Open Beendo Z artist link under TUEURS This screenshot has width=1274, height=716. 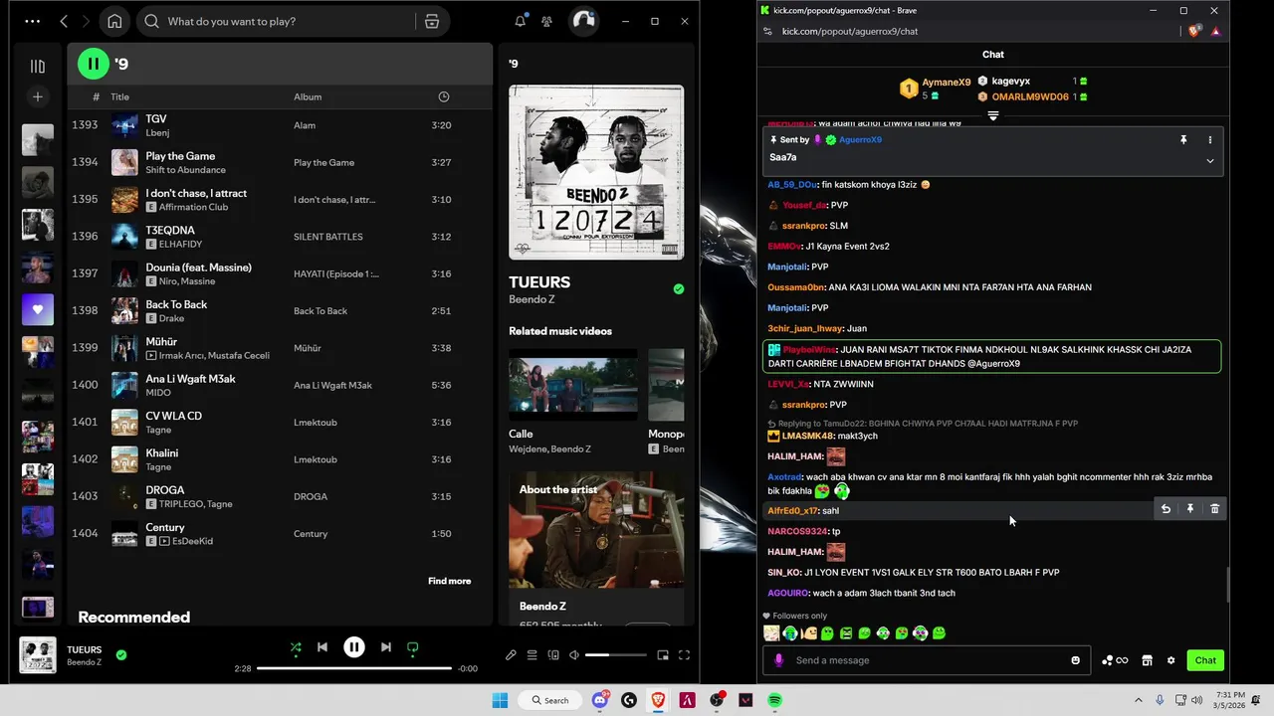(531, 298)
